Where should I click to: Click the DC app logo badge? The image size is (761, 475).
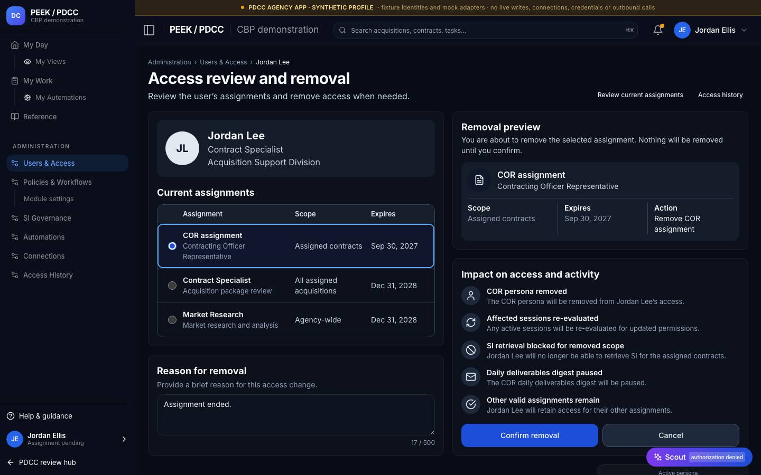[16, 16]
